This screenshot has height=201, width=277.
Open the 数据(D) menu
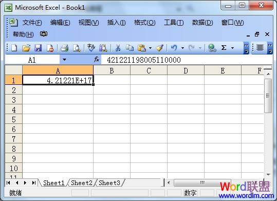(202, 23)
